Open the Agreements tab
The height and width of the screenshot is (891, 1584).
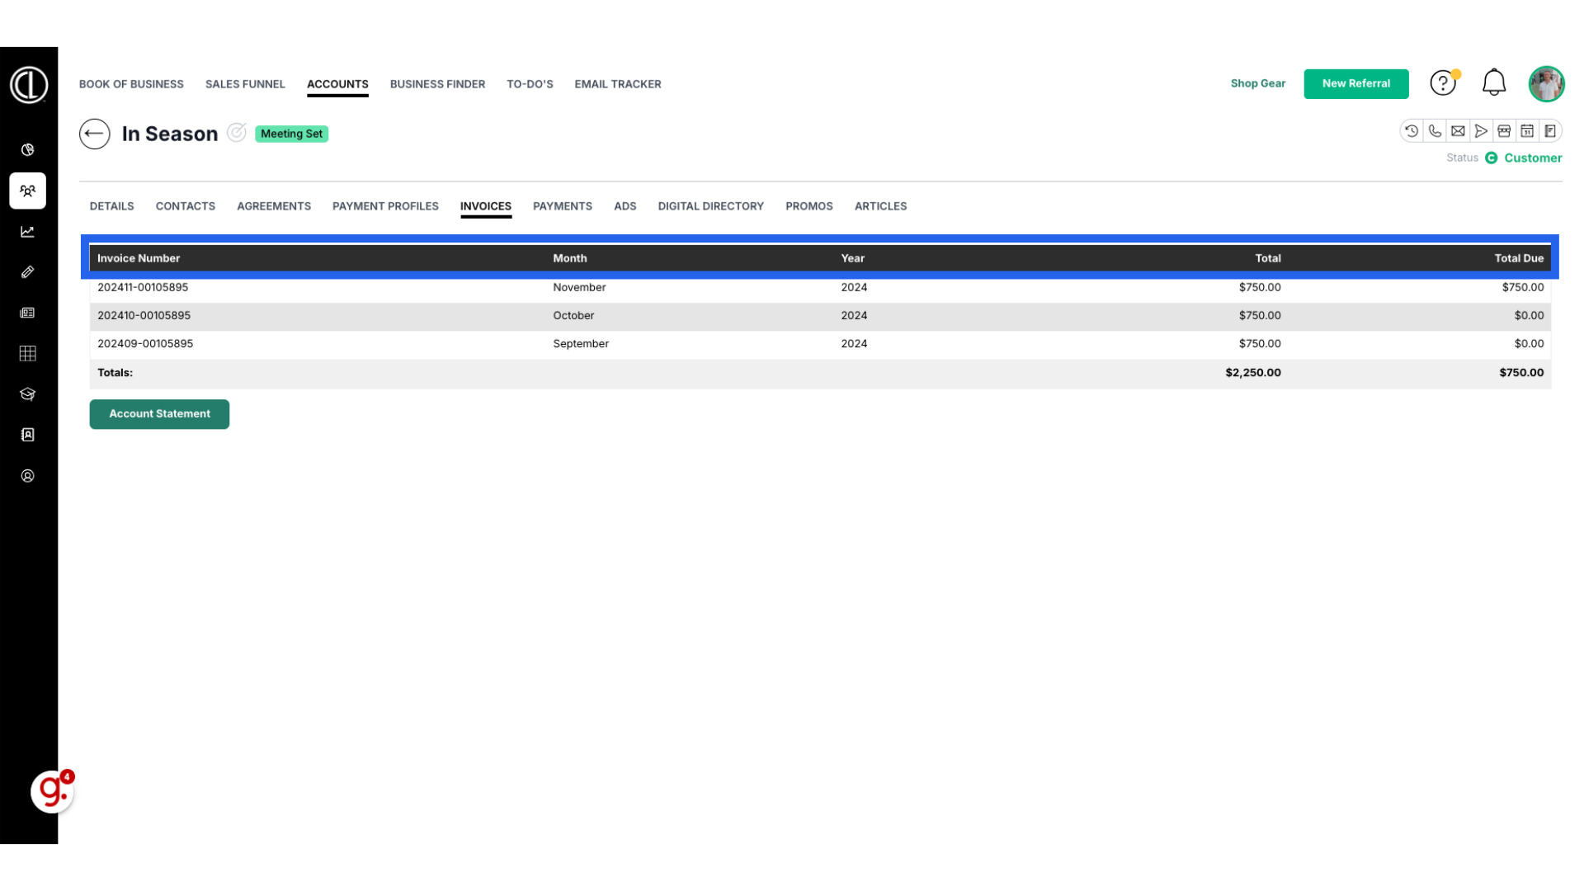coord(274,206)
